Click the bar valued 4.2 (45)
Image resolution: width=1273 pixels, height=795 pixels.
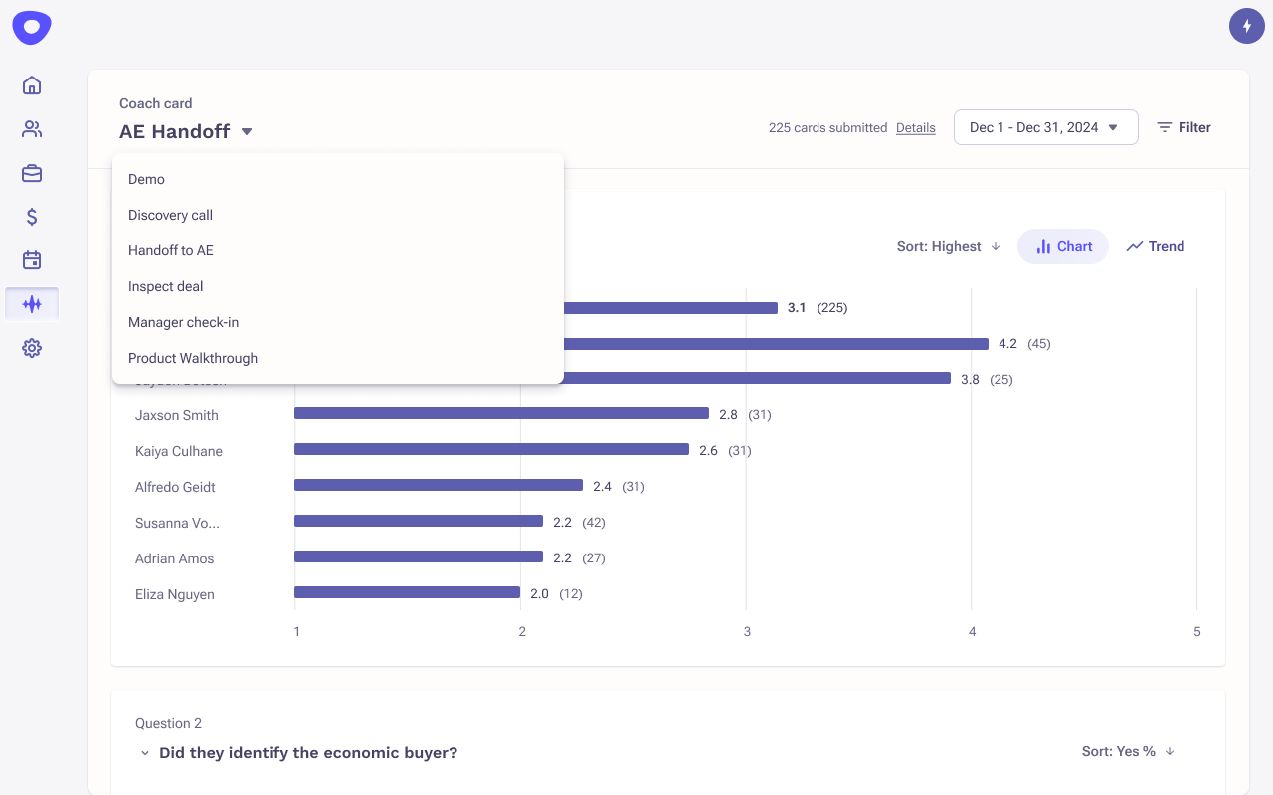(776, 344)
